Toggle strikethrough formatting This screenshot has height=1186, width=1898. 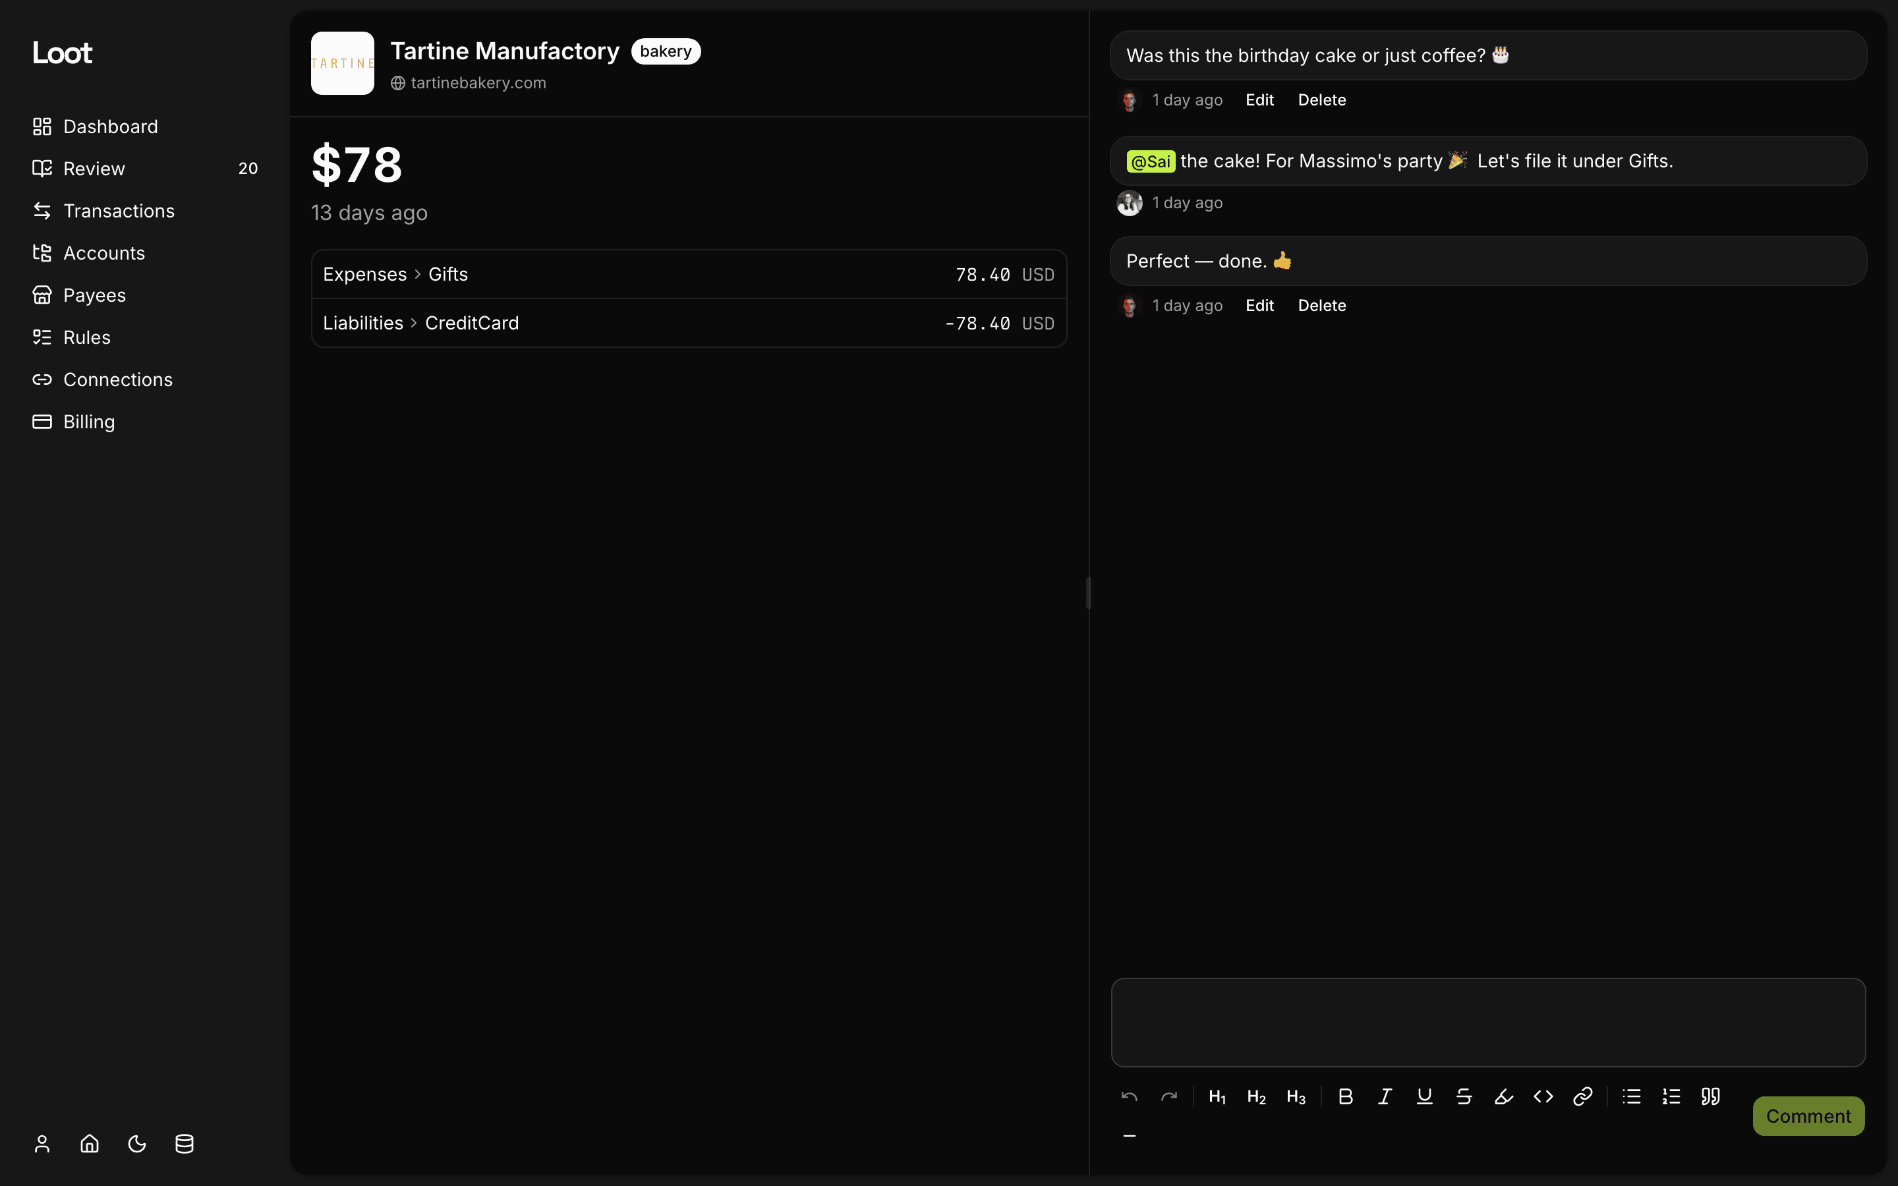pyautogui.click(x=1464, y=1096)
